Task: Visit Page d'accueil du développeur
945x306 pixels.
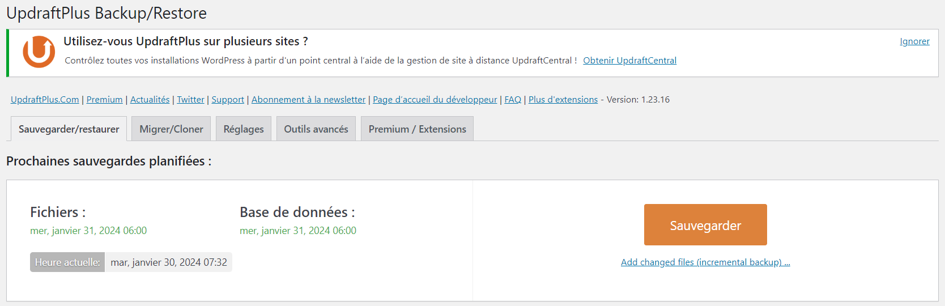Action: 435,100
